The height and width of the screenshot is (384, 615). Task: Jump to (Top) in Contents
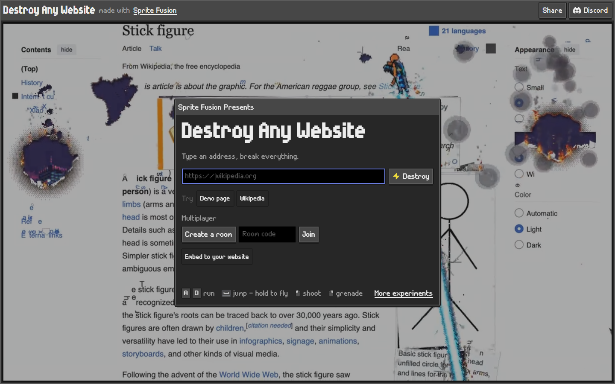click(29, 69)
